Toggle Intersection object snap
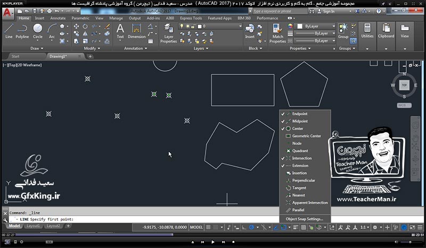426x248 pixels. pos(305,158)
